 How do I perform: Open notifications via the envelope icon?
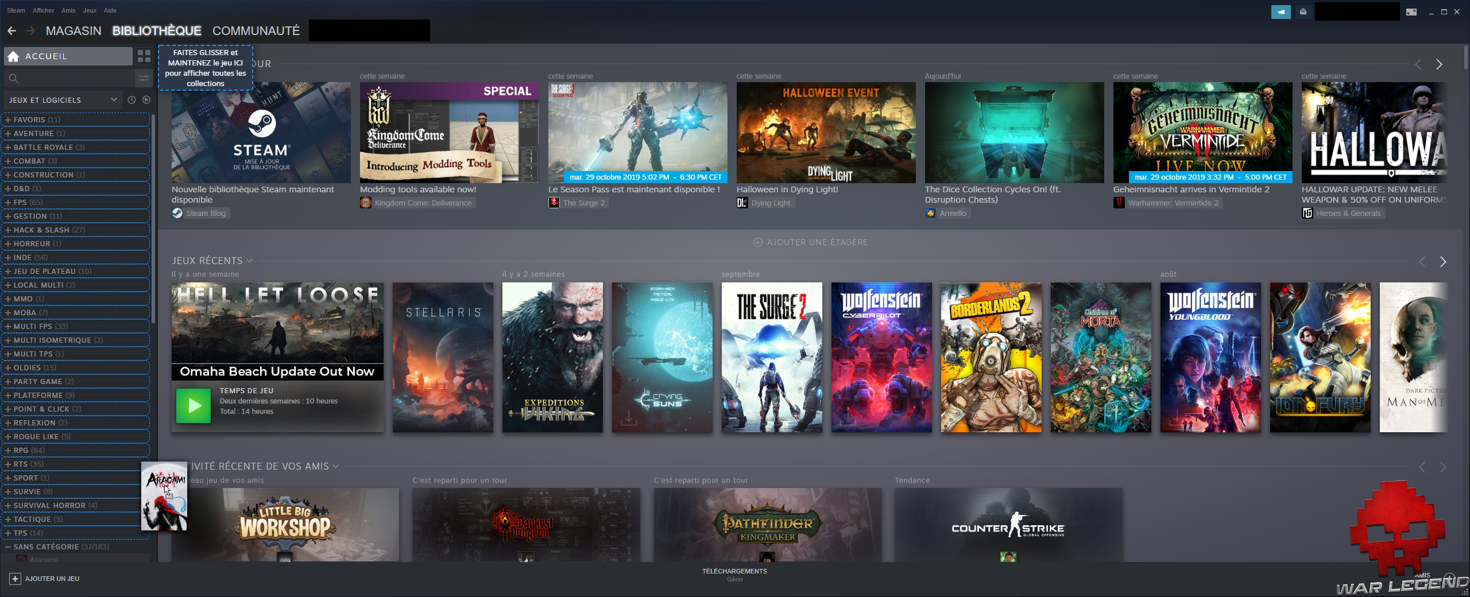[x=1302, y=11]
